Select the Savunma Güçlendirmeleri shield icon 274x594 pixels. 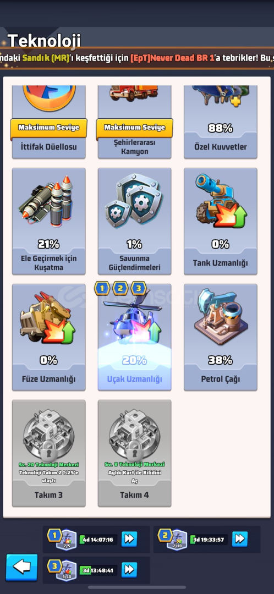point(134,201)
